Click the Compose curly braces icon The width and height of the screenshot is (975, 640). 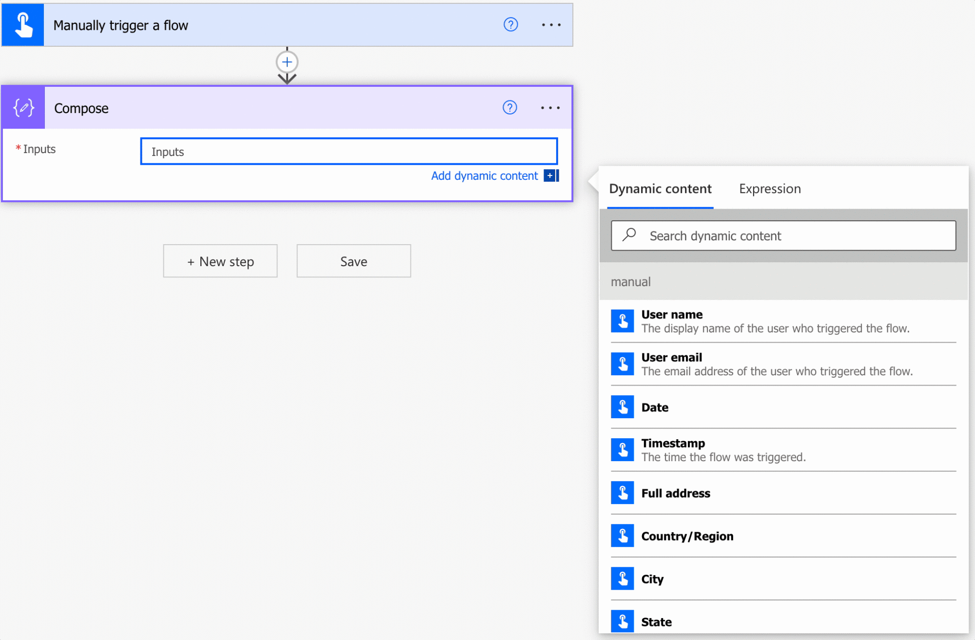(x=23, y=108)
